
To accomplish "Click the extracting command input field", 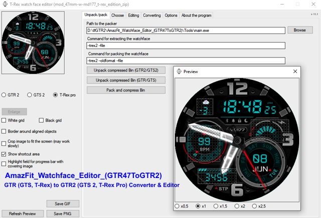I will pos(186,45).
